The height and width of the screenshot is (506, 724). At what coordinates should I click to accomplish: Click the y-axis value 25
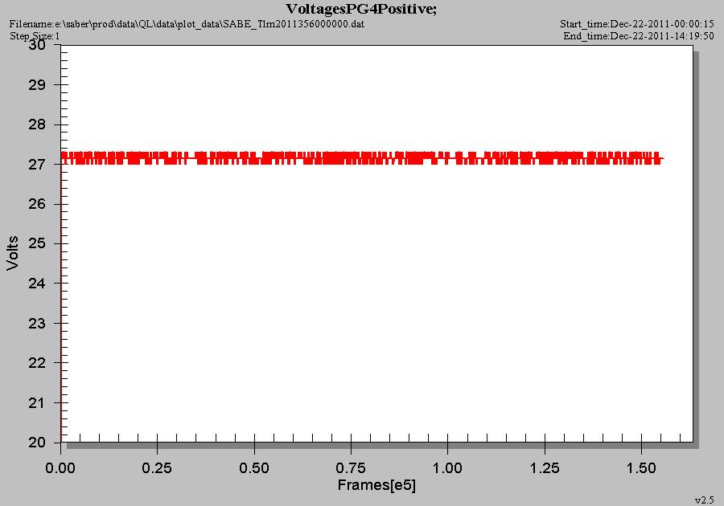coord(37,243)
